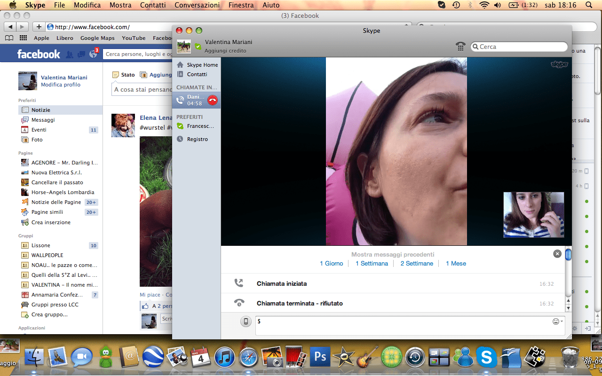Open Facebook notifications globe with badge 3
Viewport: 602px width, 376px height.
pyautogui.click(x=93, y=54)
